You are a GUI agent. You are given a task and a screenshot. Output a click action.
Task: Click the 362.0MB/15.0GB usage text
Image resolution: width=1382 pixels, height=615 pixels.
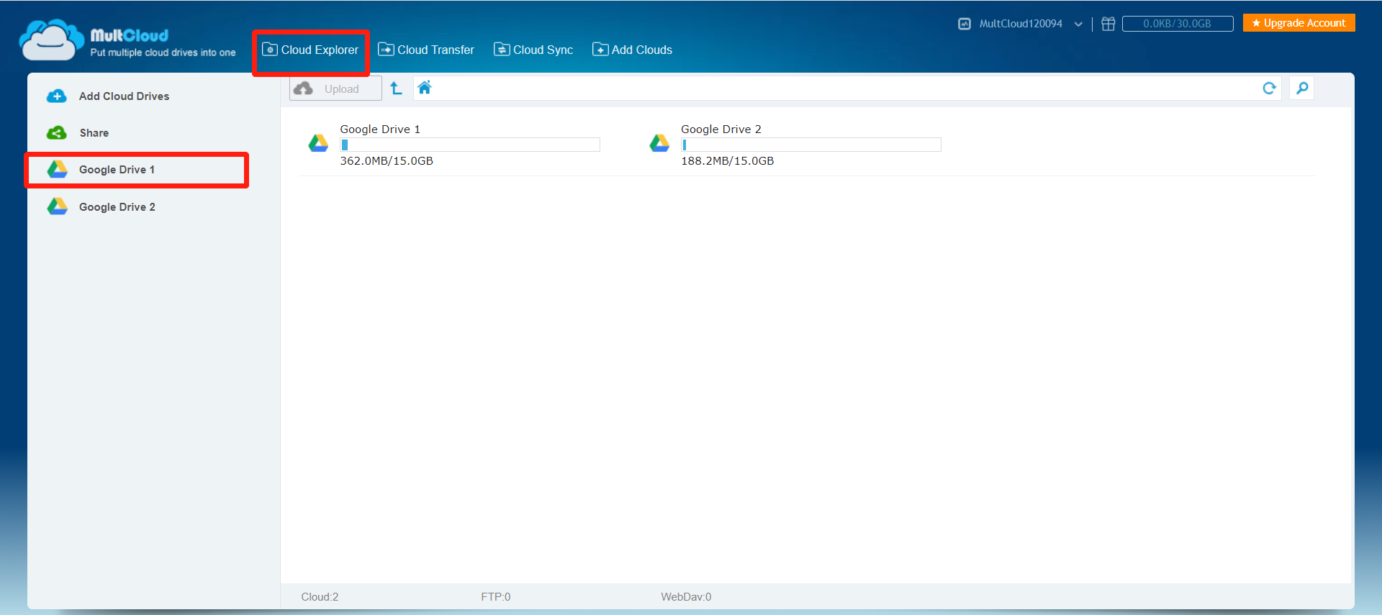387,161
